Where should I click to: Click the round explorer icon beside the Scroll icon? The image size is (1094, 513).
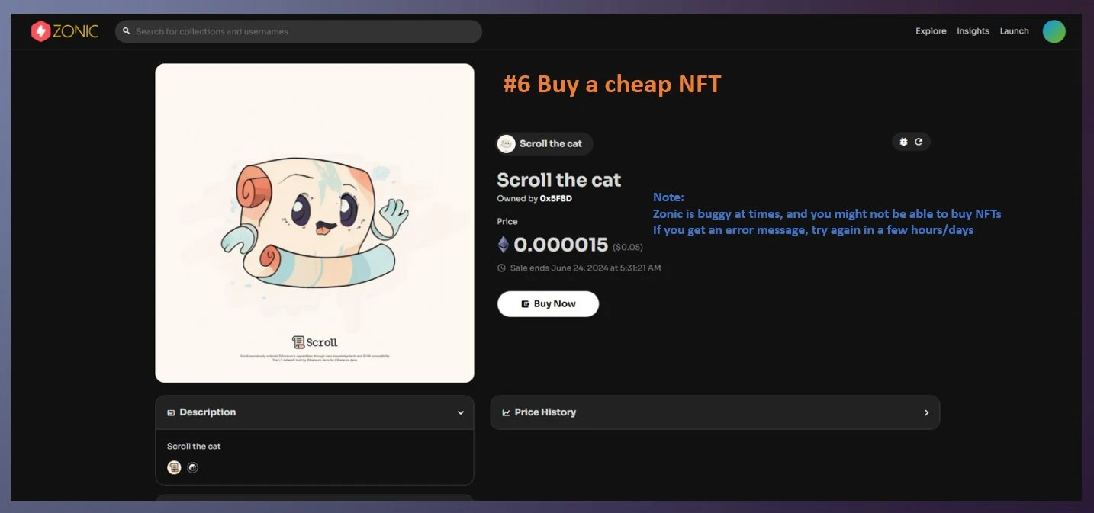tap(193, 467)
